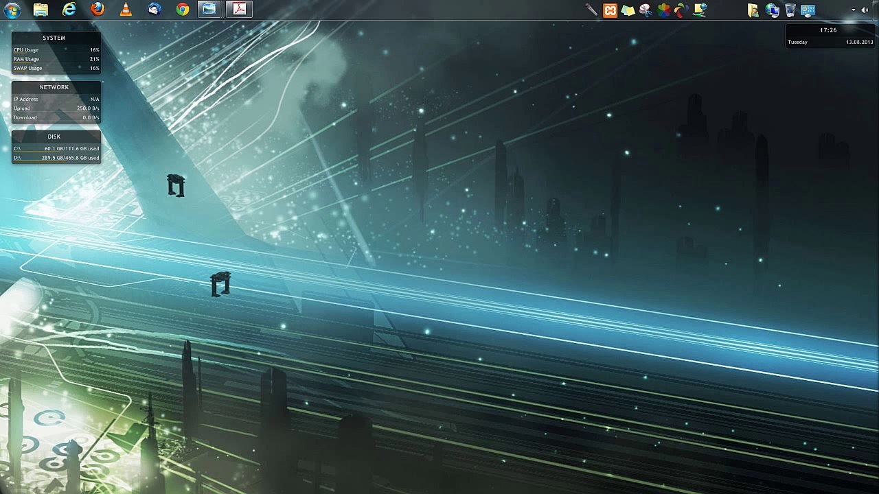879x494 pixels.
Task: Open the Control Panel icon
Action: [808, 10]
